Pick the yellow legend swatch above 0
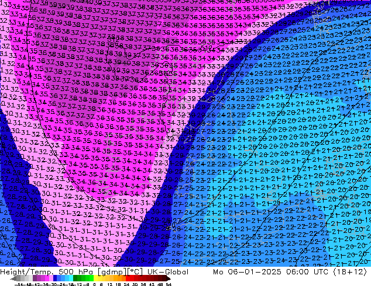This screenshot has width=371, height=286. pos(95,278)
